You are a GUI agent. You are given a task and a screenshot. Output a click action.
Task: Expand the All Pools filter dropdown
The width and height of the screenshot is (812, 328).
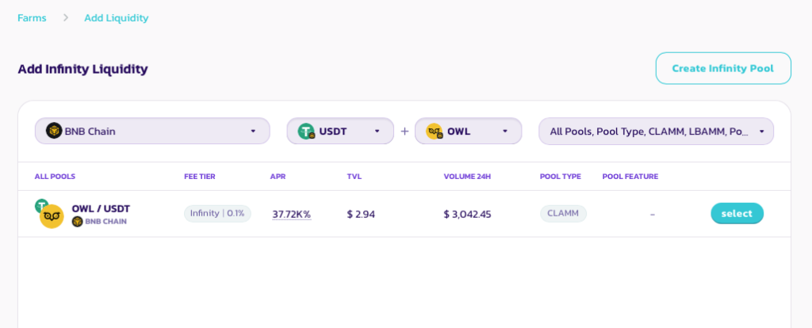coord(761,132)
